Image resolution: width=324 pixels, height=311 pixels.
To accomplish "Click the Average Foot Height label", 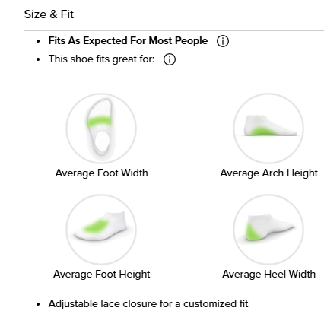I will coord(101,275).
